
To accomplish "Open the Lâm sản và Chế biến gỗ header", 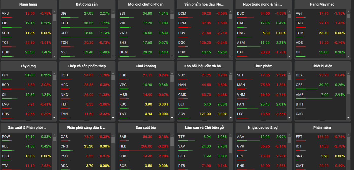I will click(204, 127).
